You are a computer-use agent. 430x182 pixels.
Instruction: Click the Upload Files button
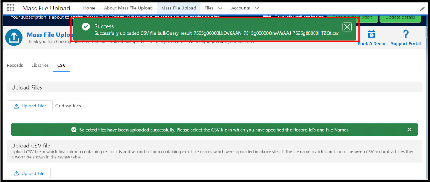30,106
